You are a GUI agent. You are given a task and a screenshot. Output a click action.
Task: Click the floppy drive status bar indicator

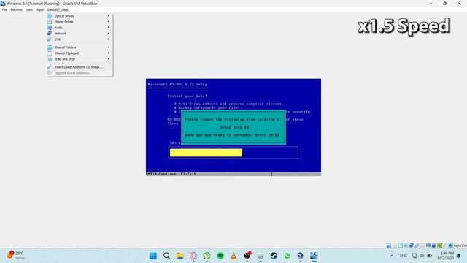coord(401,245)
